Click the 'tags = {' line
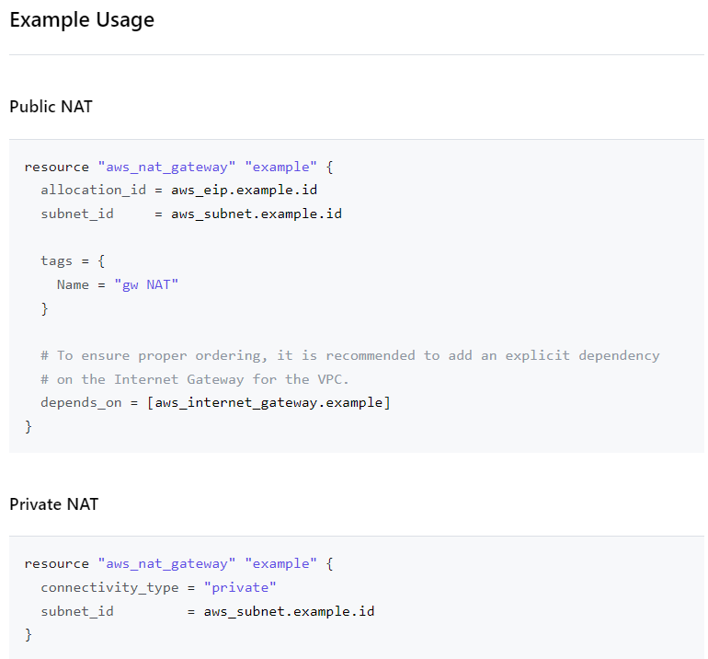708x659 pixels. (73, 261)
